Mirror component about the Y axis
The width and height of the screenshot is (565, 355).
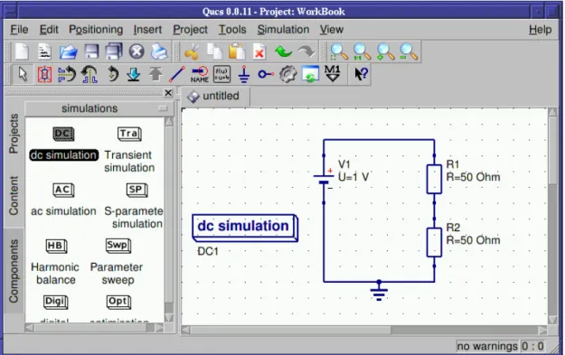click(x=89, y=75)
